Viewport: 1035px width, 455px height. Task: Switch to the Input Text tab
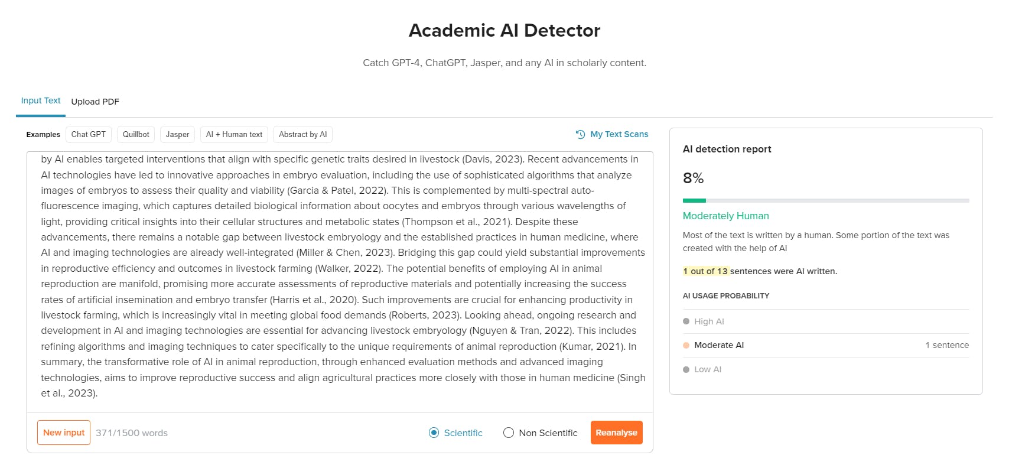[41, 101]
